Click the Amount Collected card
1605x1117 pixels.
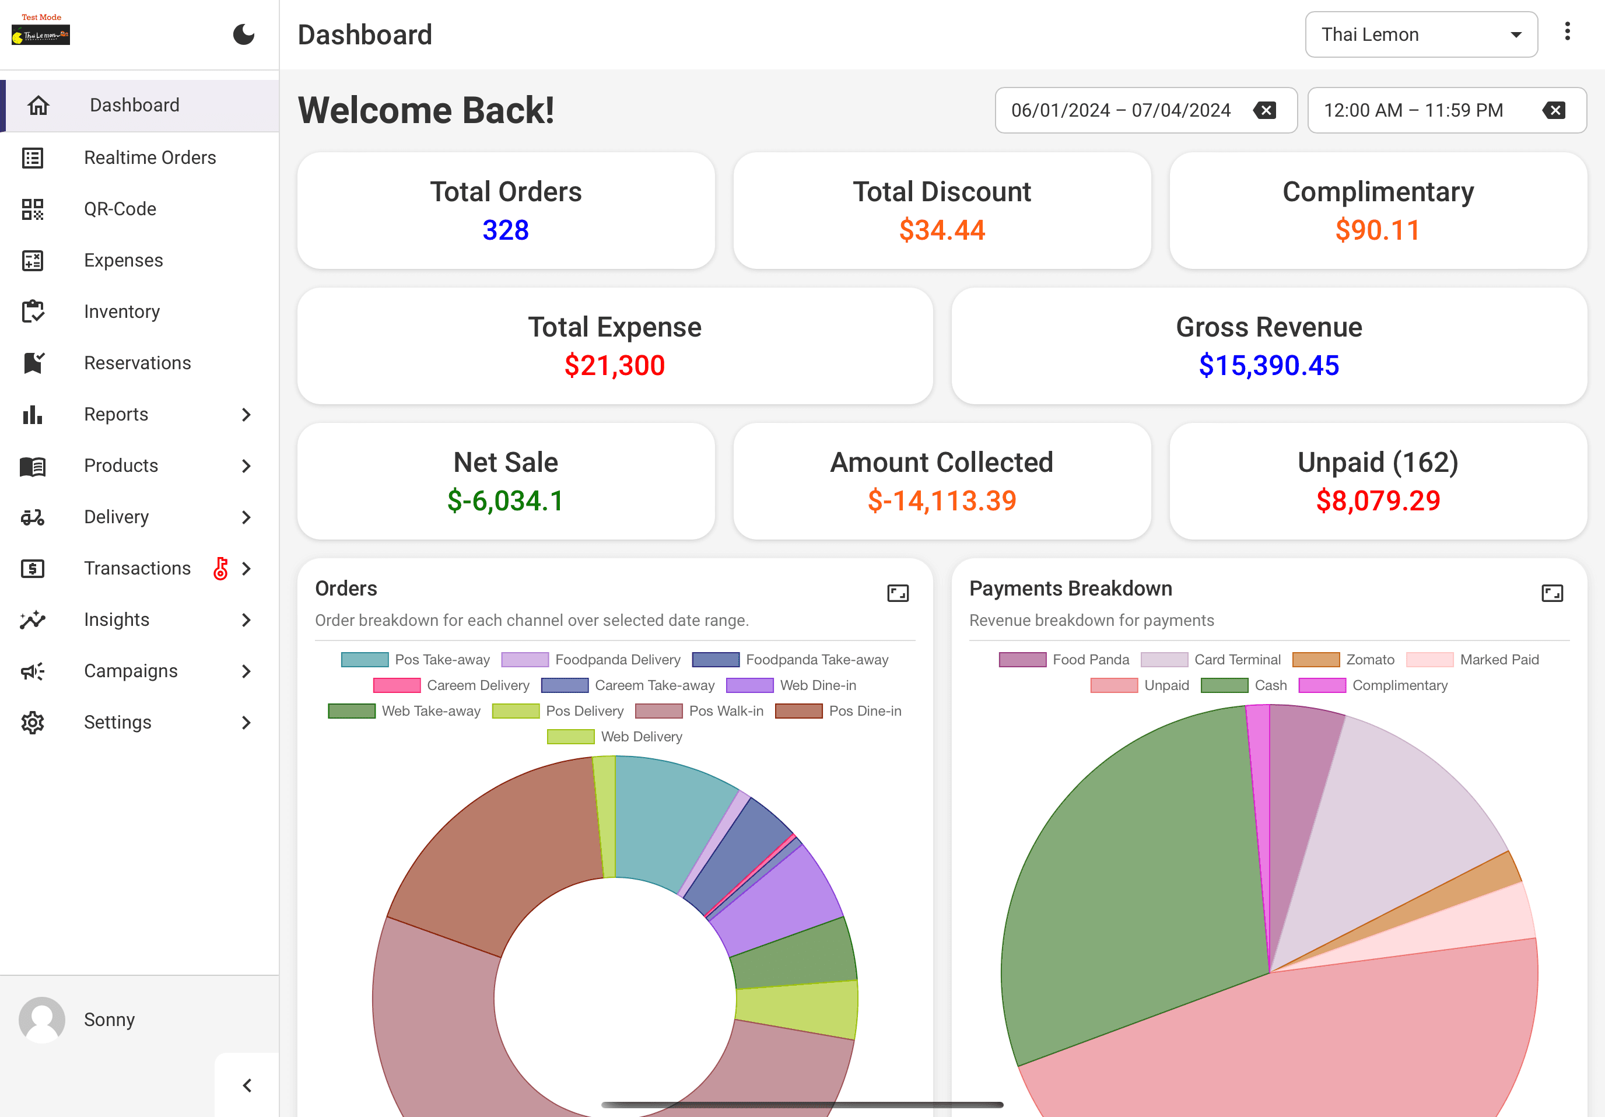coord(942,481)
